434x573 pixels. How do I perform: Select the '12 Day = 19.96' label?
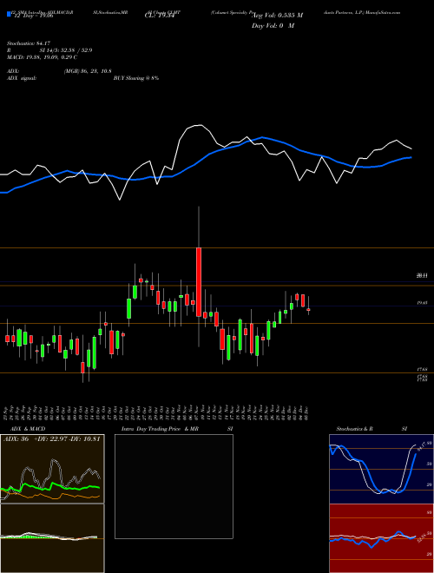[x=34, y=16]
